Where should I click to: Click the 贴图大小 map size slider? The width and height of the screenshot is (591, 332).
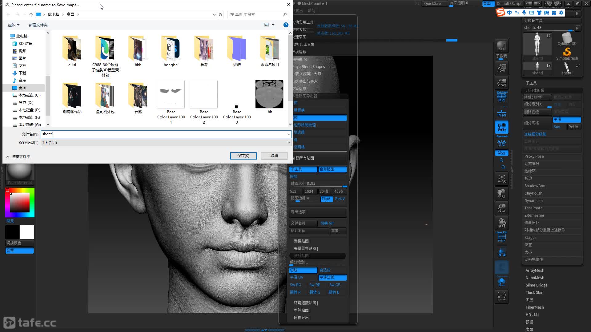tap(318, 184)
